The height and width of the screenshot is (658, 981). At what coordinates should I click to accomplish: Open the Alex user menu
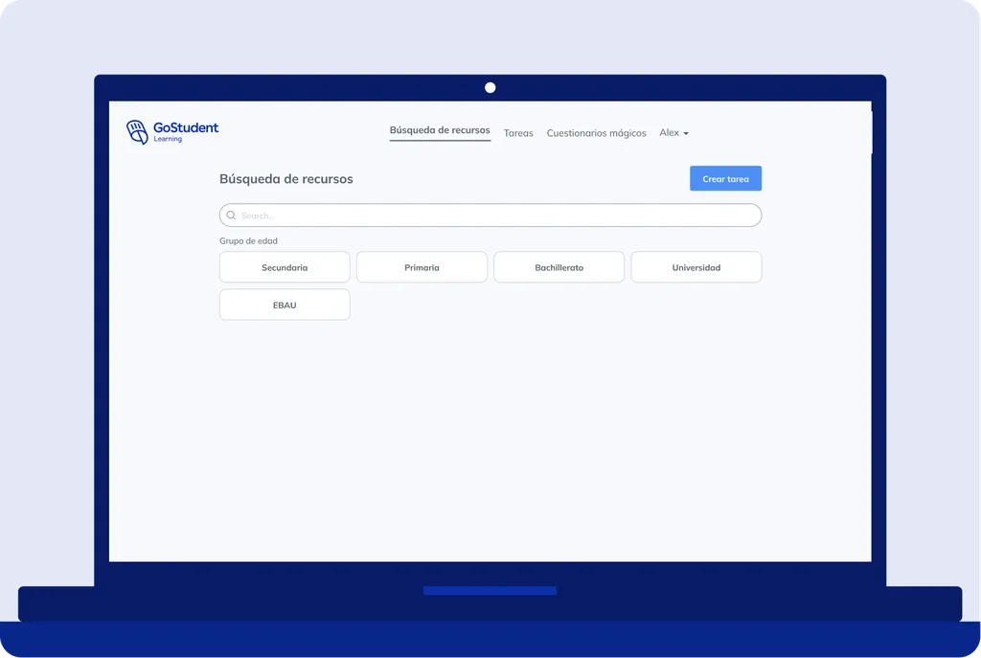(673, 132)
